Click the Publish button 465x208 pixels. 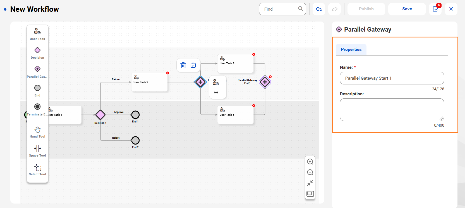point(366,9)
